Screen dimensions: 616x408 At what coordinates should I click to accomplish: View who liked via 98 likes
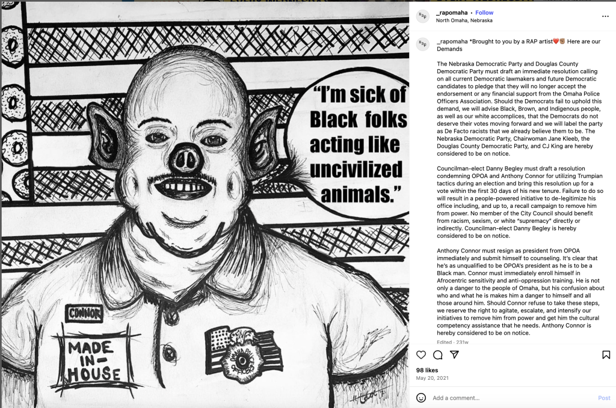point(427,370)
